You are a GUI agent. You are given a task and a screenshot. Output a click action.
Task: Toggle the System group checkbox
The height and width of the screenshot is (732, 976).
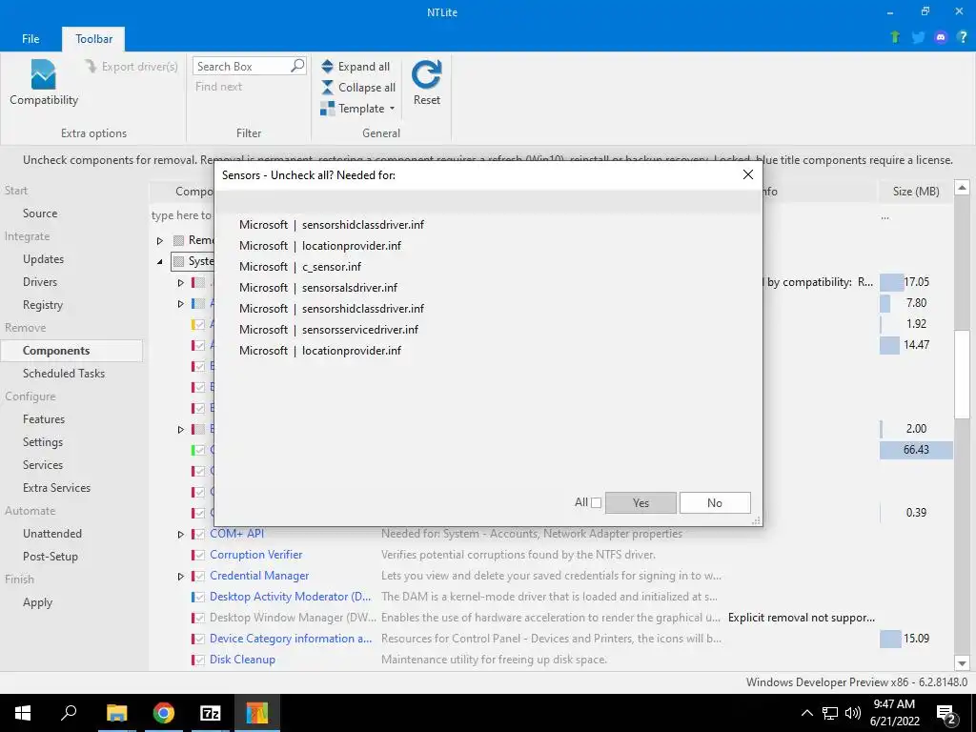(x=178, y=261)
